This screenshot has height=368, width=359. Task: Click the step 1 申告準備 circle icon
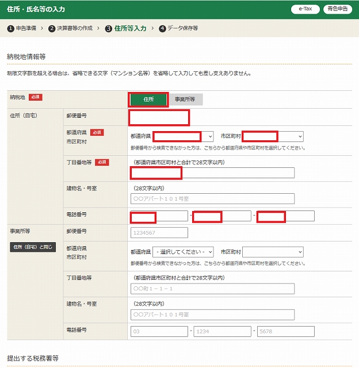click(10, 28)
